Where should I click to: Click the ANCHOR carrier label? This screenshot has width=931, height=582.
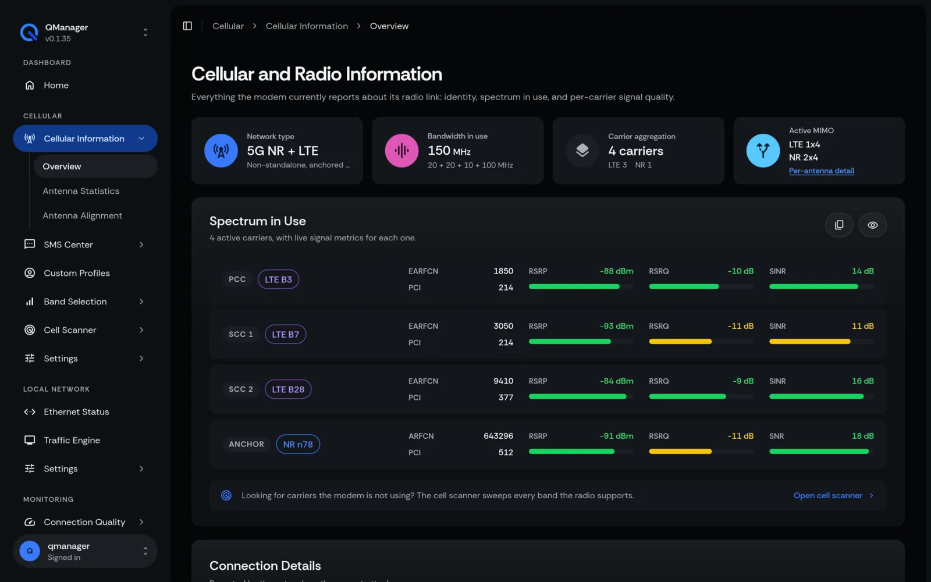pyautogui.click(x=246, y=444)
